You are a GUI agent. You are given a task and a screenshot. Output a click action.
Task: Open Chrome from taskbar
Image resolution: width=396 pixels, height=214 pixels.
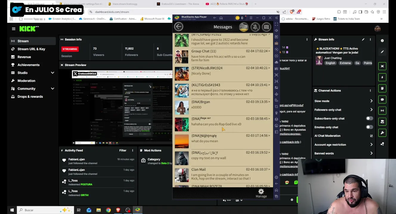(108, 210)
